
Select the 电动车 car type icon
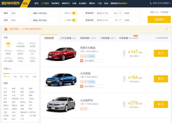click(32, 58)
